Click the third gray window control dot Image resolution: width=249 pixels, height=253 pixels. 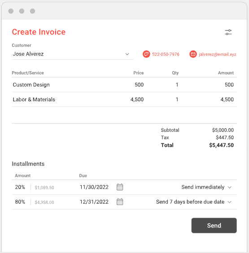click(x=32, y=11)
